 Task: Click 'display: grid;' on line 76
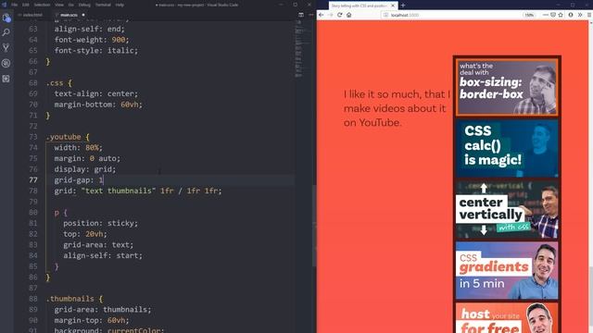[85, 169]
